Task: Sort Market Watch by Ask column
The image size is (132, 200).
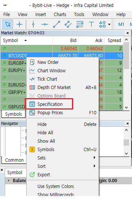Action: pos(91,41)
